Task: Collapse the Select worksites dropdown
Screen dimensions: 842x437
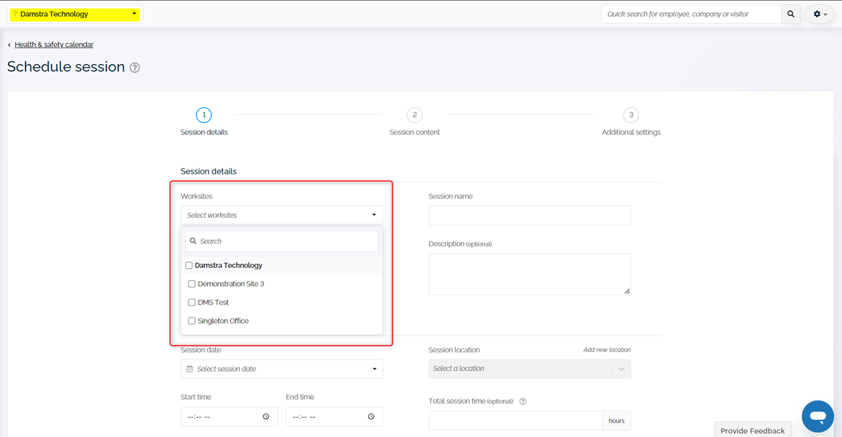Action: [282, 215]
